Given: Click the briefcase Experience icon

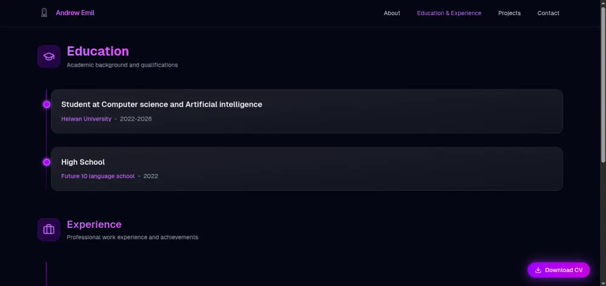Looking at the screenshot, I should (49, 230).
